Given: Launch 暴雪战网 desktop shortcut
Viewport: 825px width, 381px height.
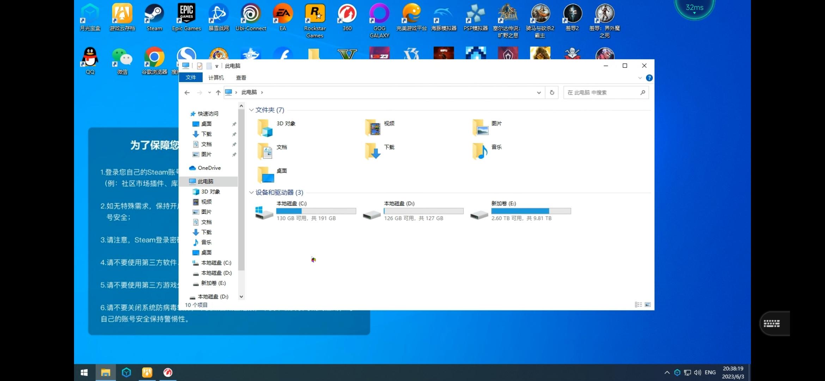Looking at the screenshot, I should tap(219, 17).
